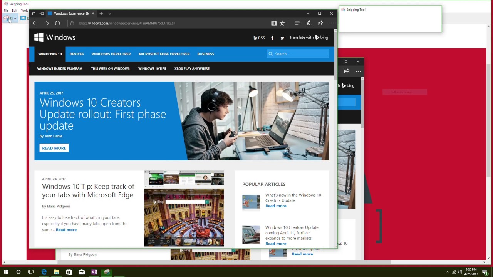Viewport: 493px width, 277px height.
Task: Select the WINDOWS 10 nav tab
Action: (x=50, y=54)
